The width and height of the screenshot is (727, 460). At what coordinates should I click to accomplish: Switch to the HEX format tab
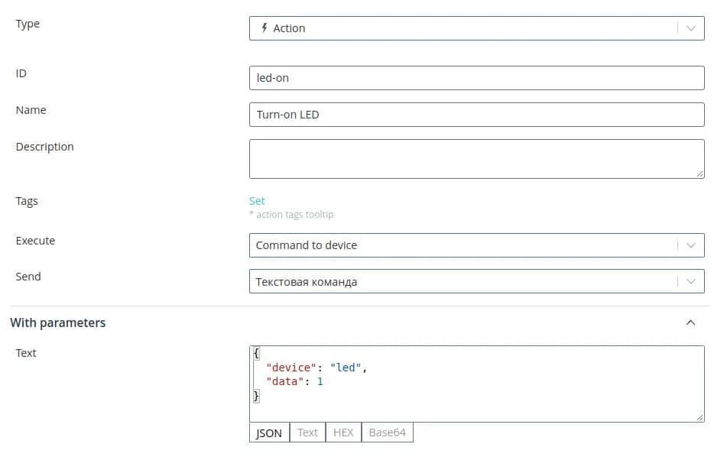(x=343, y=433)
